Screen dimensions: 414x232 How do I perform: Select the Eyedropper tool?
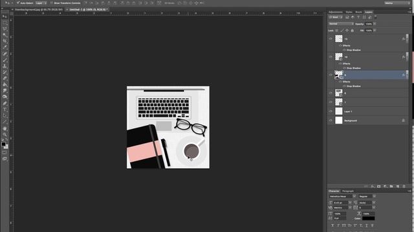pyautogui.click(x=5, y=47)
